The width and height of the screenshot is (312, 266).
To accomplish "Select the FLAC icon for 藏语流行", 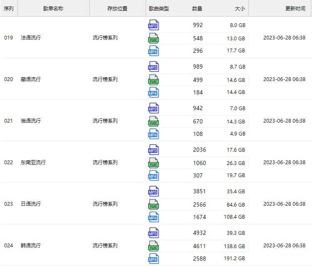I will coord(154,80).
